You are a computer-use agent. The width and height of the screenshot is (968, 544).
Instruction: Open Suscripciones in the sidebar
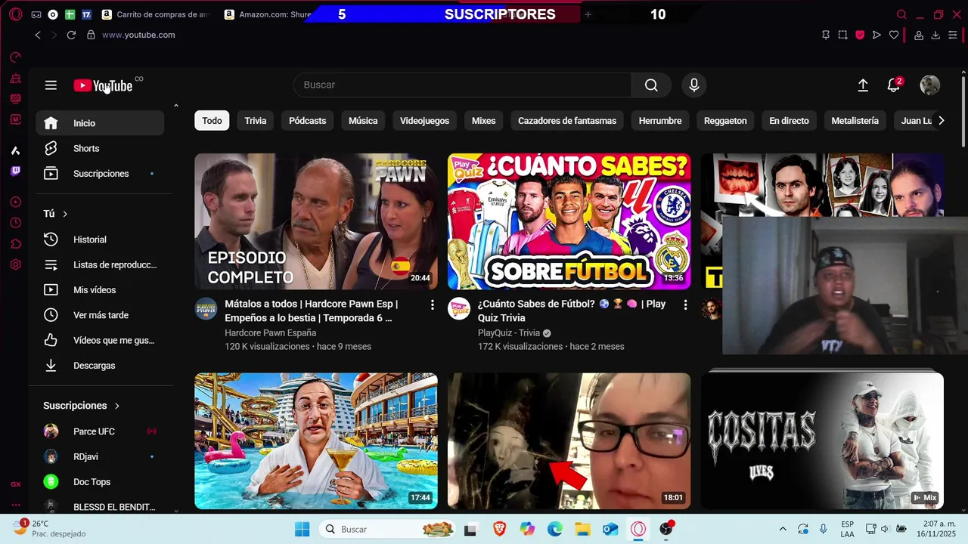click(100, 174)
